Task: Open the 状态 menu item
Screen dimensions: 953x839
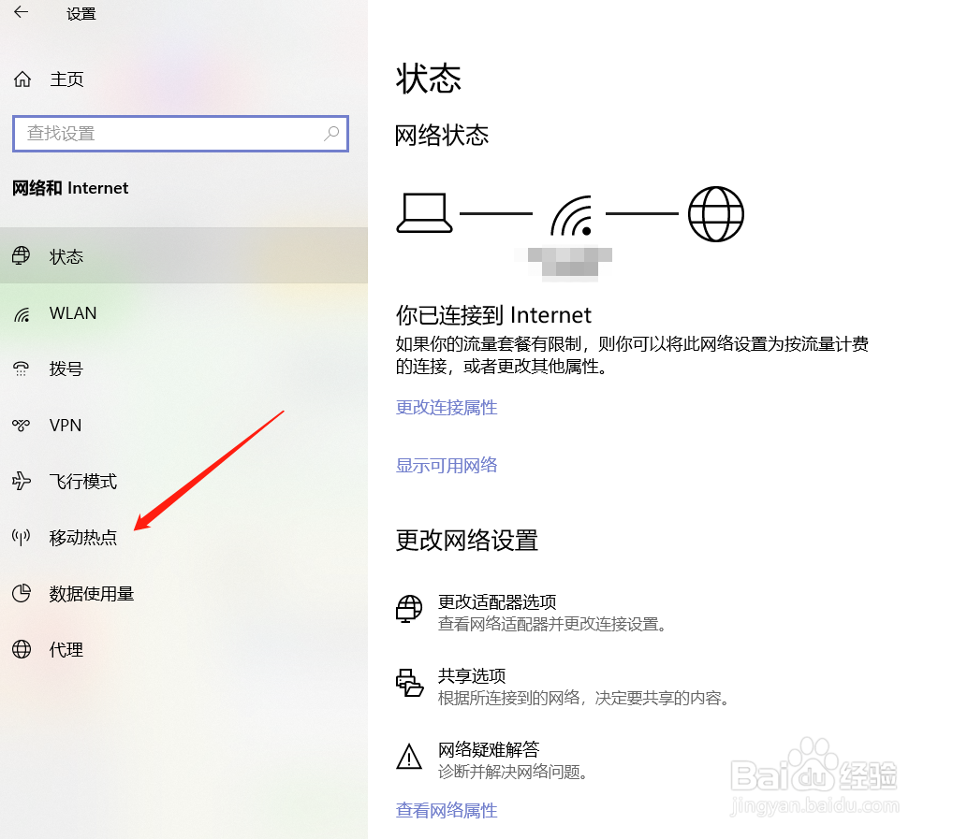Action: click(x=183, y=255)
